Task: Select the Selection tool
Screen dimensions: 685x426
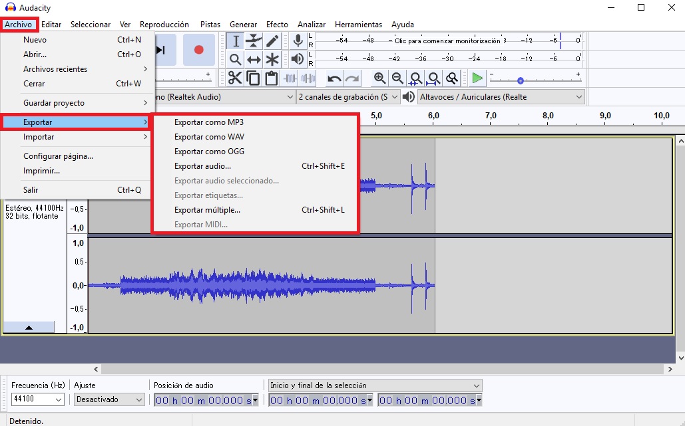Action: 235,41
